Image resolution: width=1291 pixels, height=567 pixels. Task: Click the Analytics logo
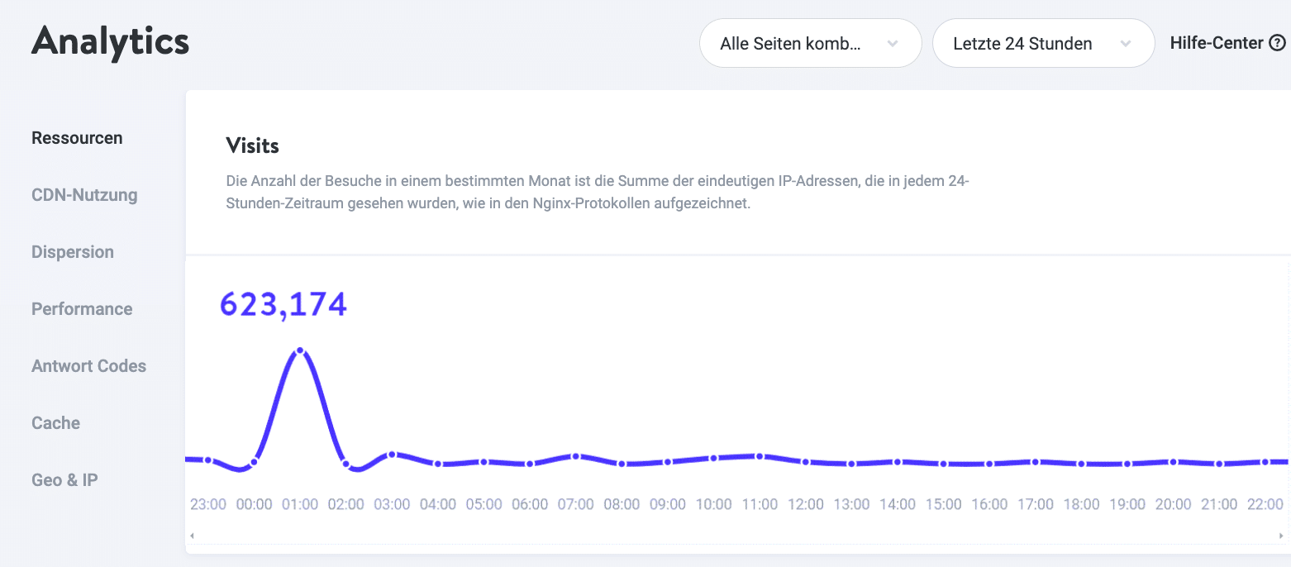point(110,42)
